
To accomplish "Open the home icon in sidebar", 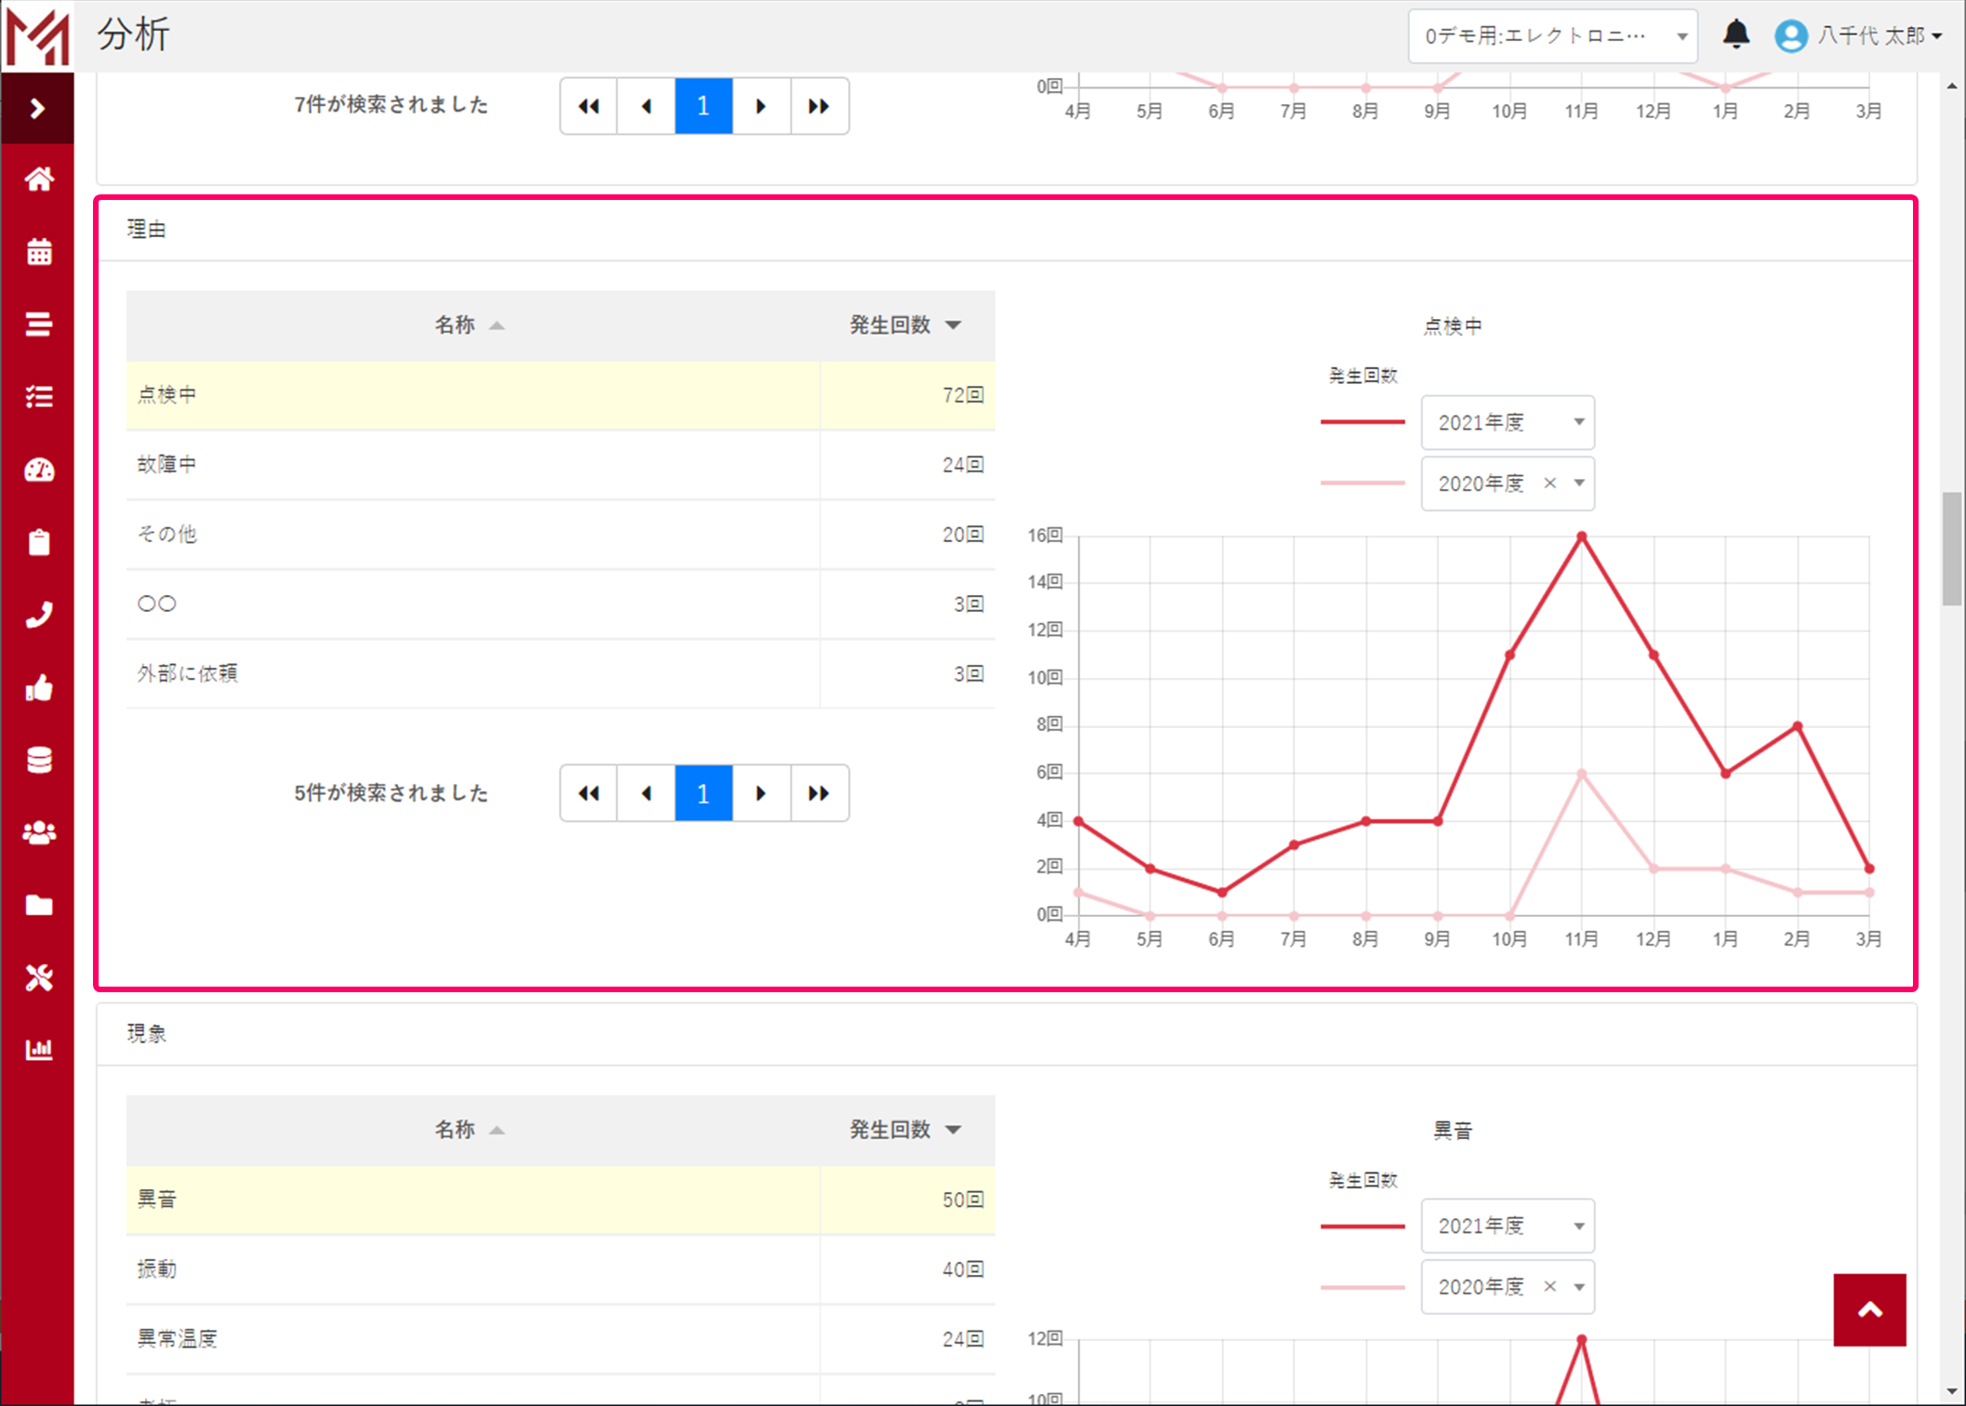I will click(x=38, y=179).
